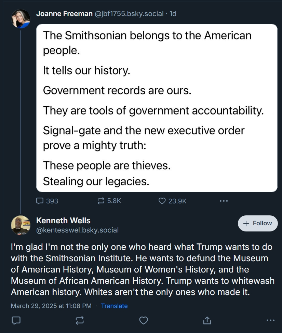
Task: Open Kenneth Wells's display name
Action: click(63, 221)
